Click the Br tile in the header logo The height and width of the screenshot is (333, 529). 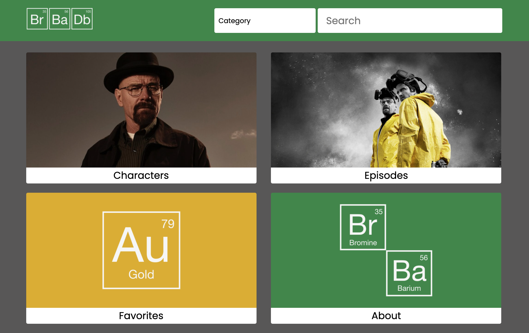[37, 18]
